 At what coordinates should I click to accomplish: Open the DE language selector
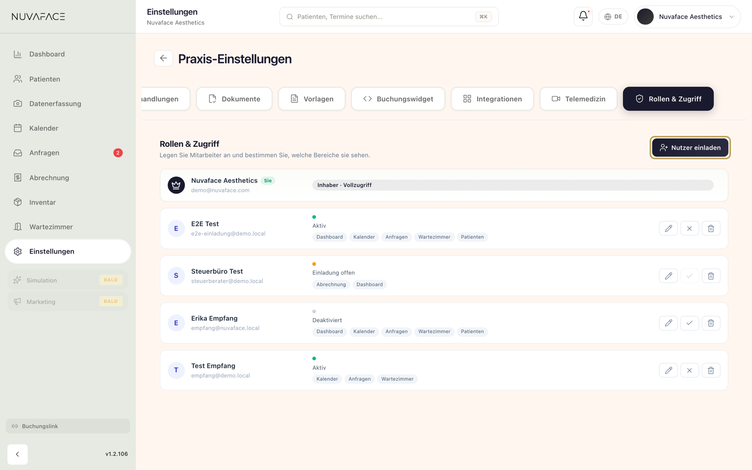coord(613,16)
